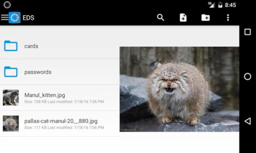Open the search magnifier icon
The image size is (256, 153).
pos(160,18)
